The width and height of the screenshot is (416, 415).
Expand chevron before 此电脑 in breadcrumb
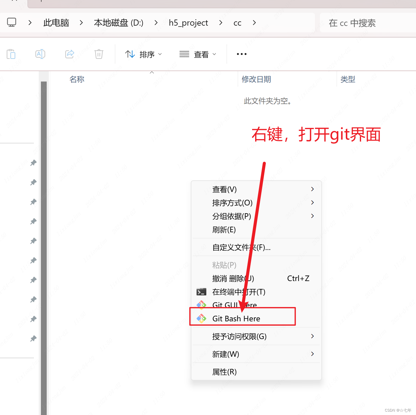coord(30,23)
